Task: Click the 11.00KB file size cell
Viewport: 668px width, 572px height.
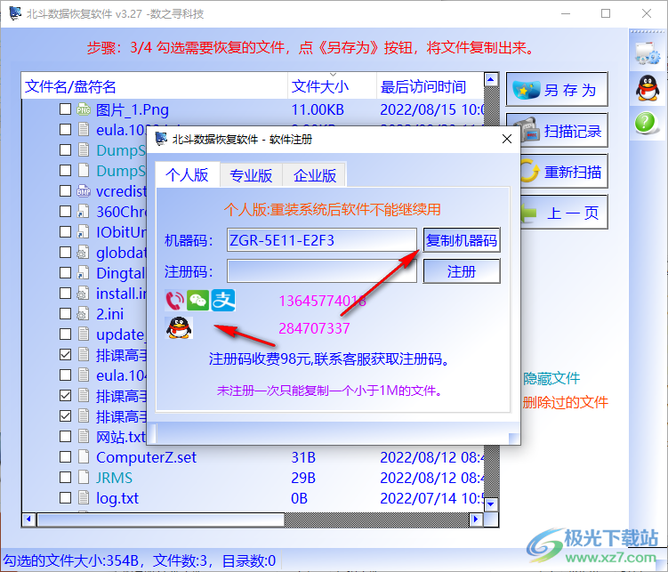Action: click(318, 110)
